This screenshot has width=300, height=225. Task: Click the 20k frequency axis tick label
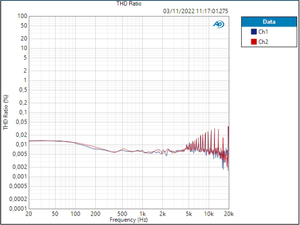click(x=229, y=213)
